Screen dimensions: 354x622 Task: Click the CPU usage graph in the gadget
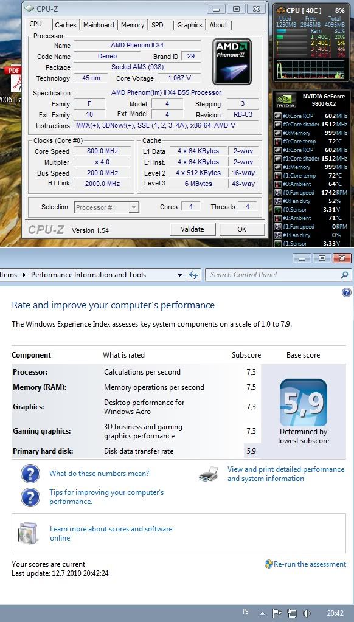[310, 70]
